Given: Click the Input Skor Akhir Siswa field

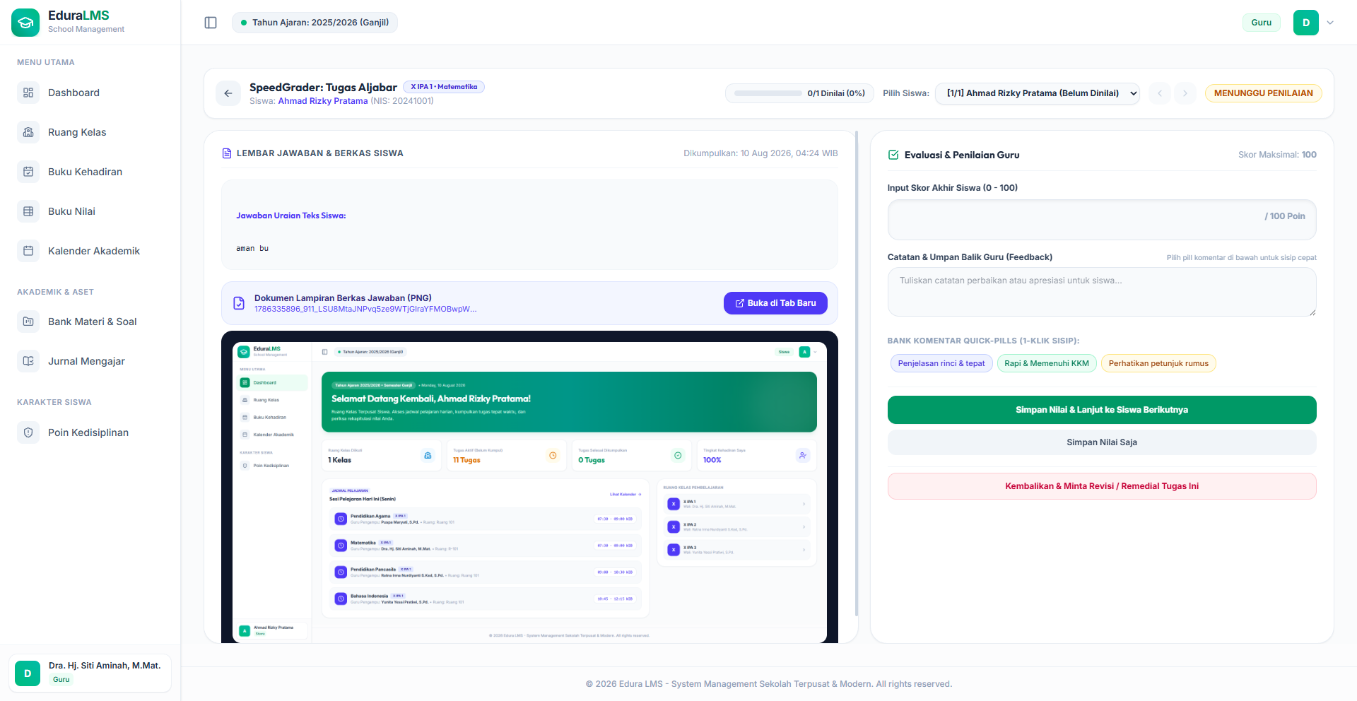Looking at the screenshot, I should 1102,220.
